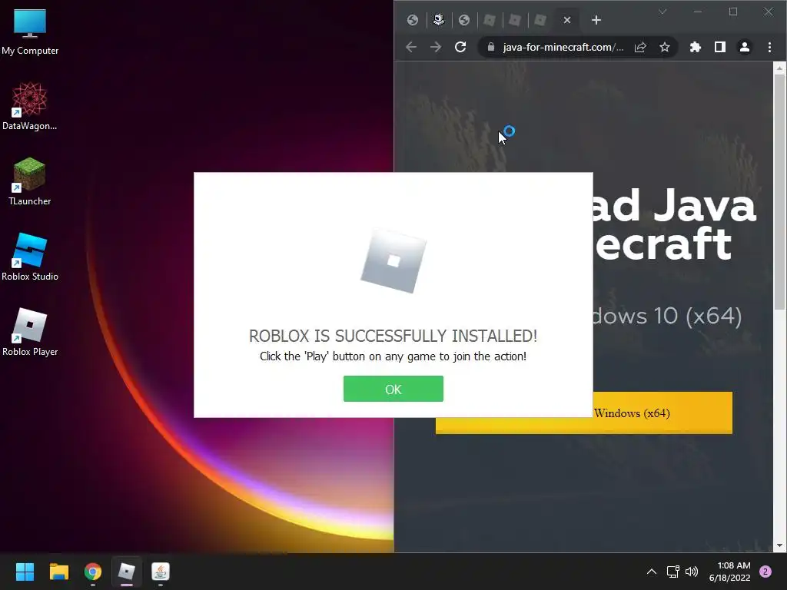
Task: Go forward in Chrome
Action: pos(436,47)
